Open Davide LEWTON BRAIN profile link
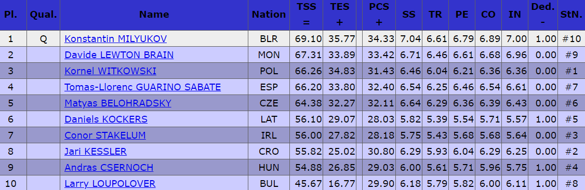585x190 pixels. 119,55
